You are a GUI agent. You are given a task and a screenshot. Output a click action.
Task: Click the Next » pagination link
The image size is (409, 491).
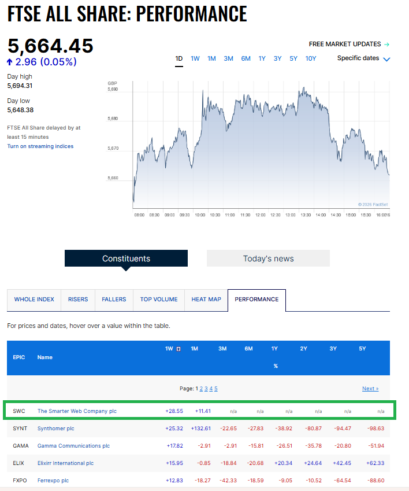point(370,389)
